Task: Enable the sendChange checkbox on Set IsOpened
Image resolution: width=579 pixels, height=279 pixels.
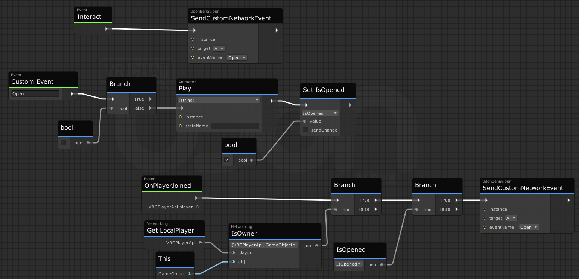Action: tap(305, 130)
